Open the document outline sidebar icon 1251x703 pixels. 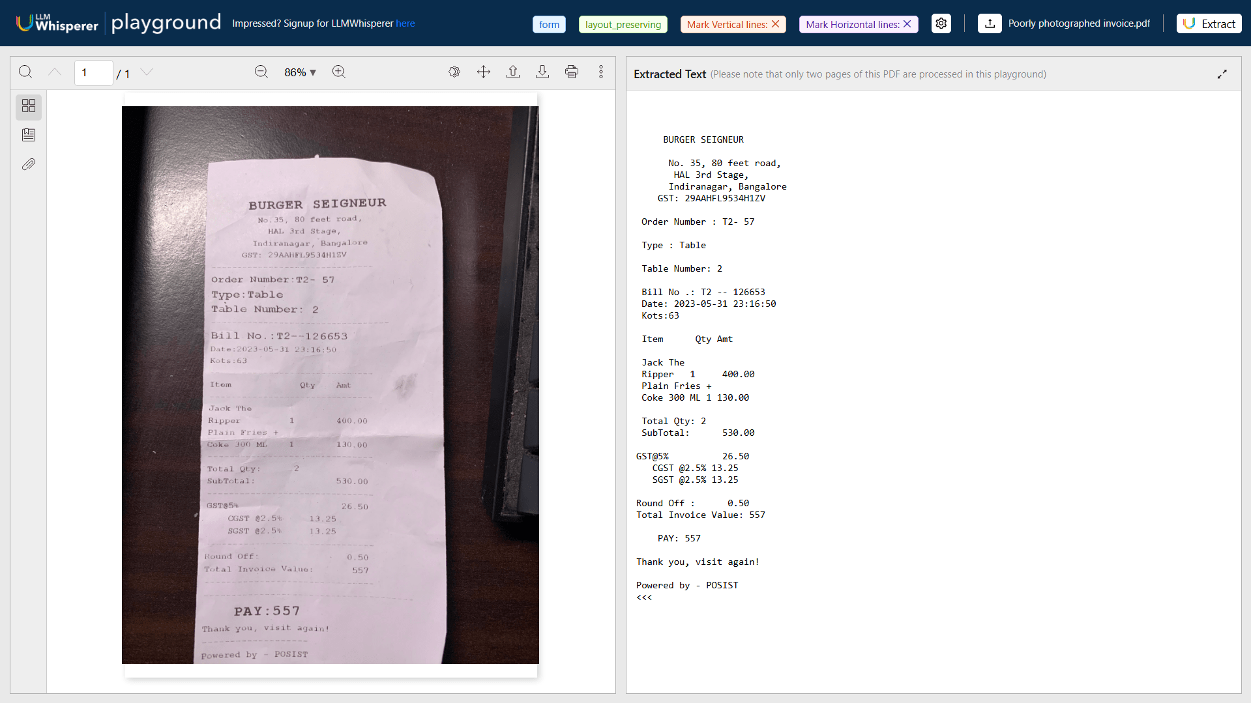28,135
